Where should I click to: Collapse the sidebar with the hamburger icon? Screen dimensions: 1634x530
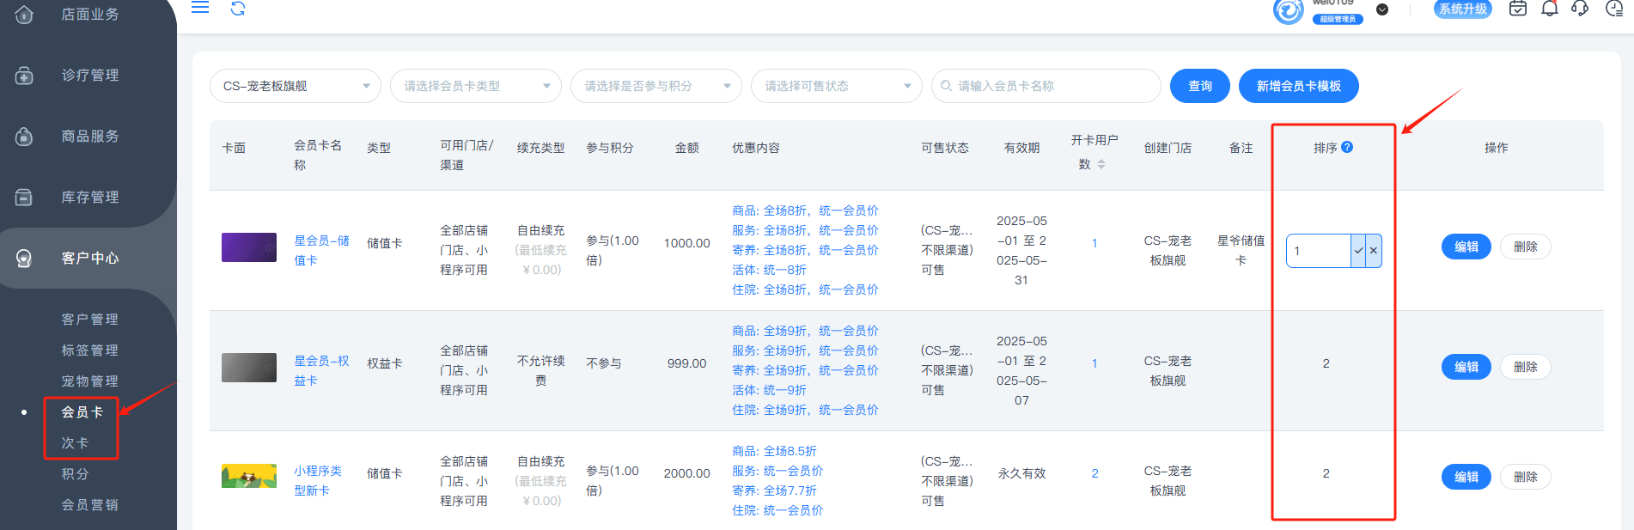tap(200, 8)
